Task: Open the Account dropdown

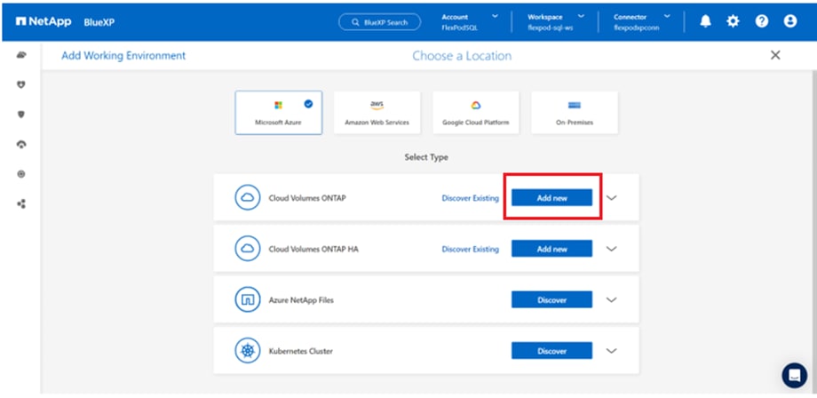Action: (x=470, y=22)
